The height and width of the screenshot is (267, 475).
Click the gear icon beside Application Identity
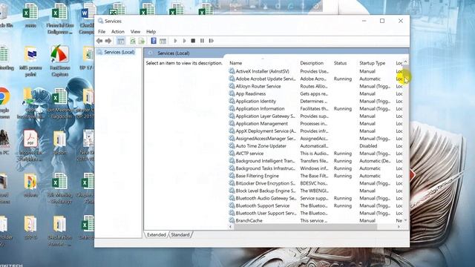click(232, 101)
